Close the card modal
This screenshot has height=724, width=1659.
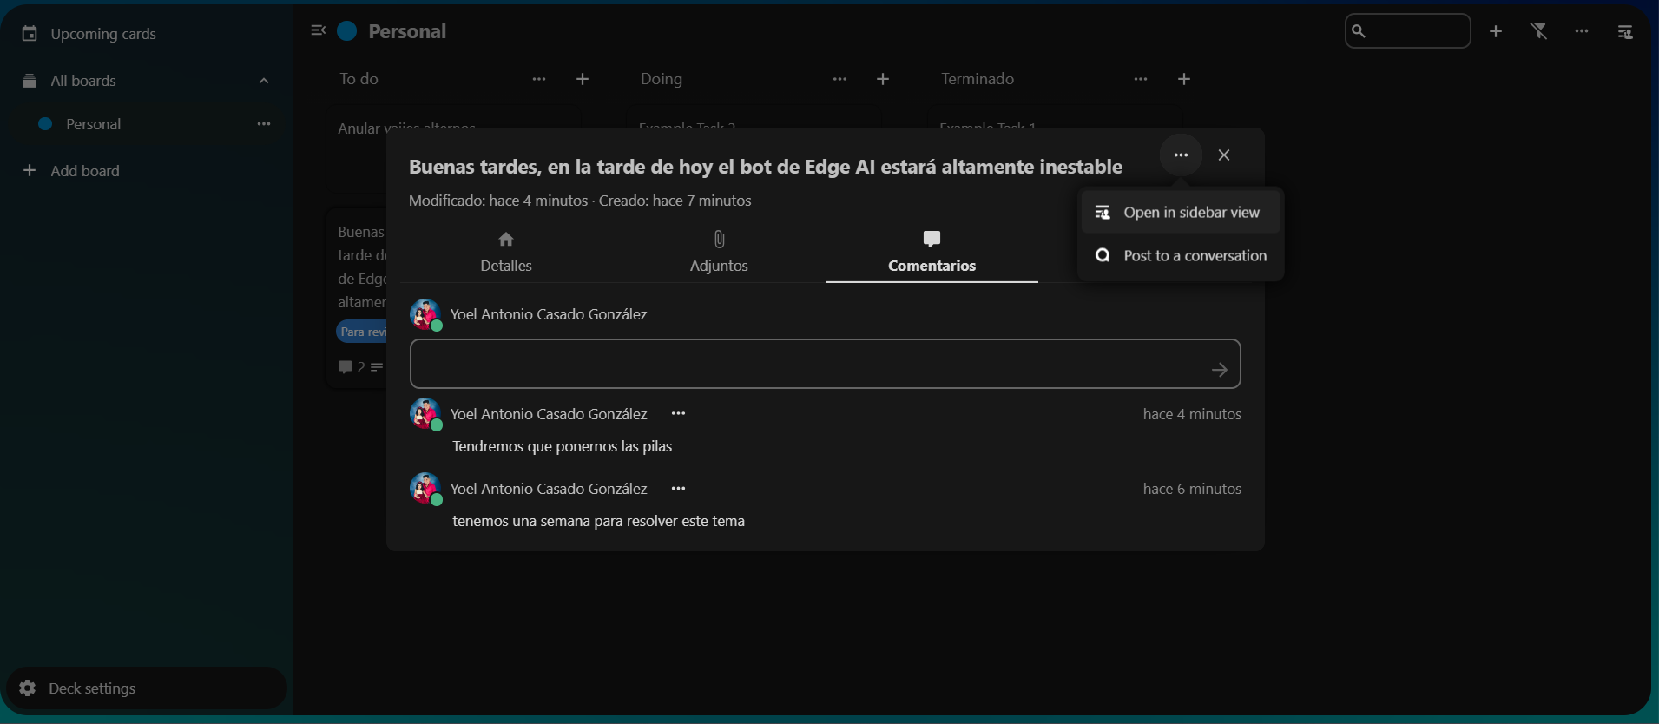1224,155
